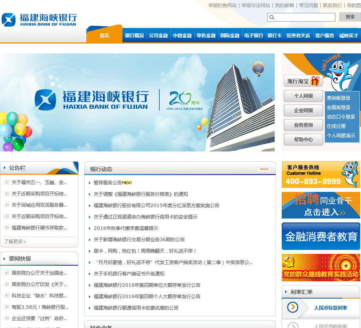Click arrow bullet beside 2016年秋季代缴学费温馨提示

89,228
